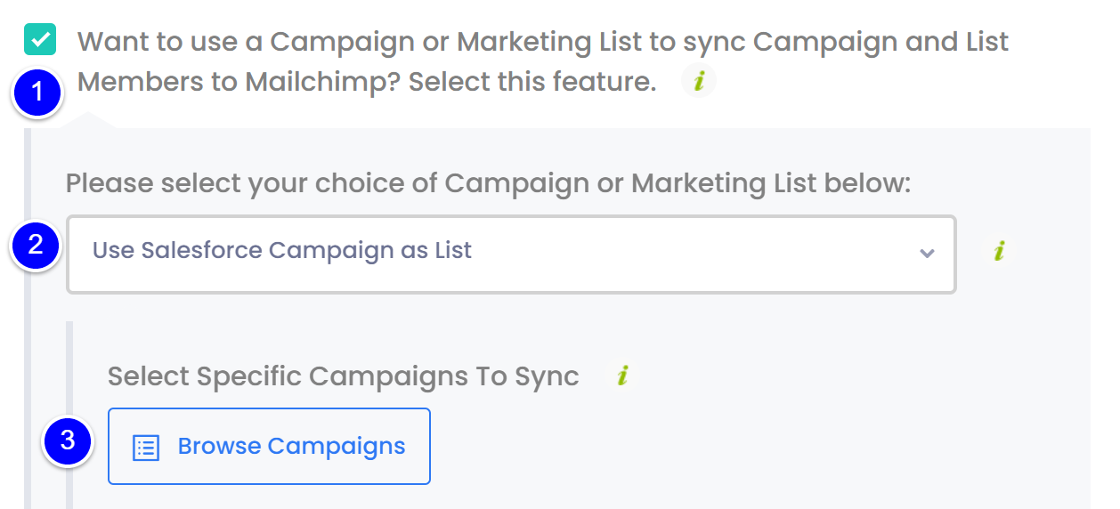Screen dimensions: 1120x509
Task: Select the blue step 2 marker
Action: (x=37, y=245)
